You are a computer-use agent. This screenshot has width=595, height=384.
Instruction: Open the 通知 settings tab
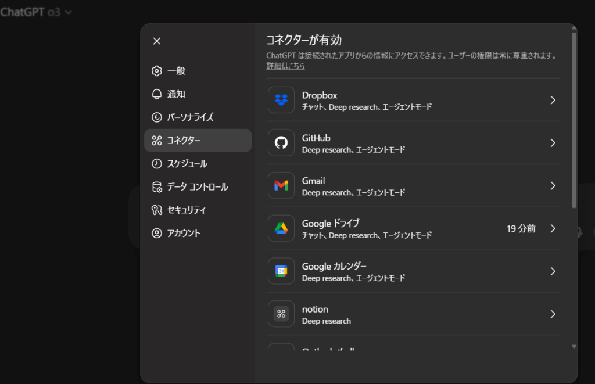(x=198, y=94)
